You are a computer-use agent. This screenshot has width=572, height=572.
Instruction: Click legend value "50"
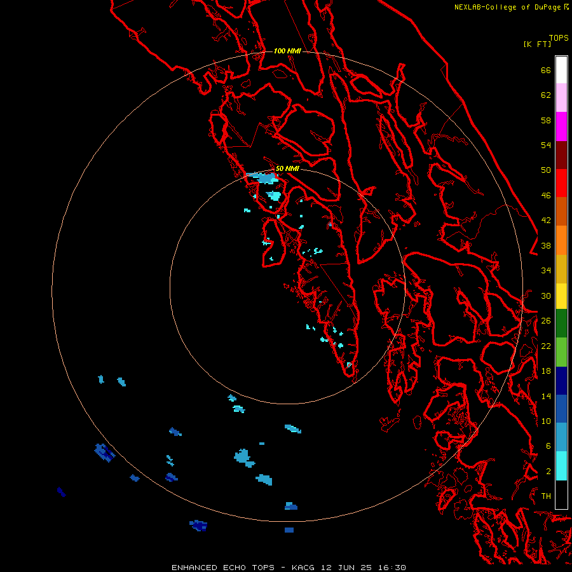(546, 170)
